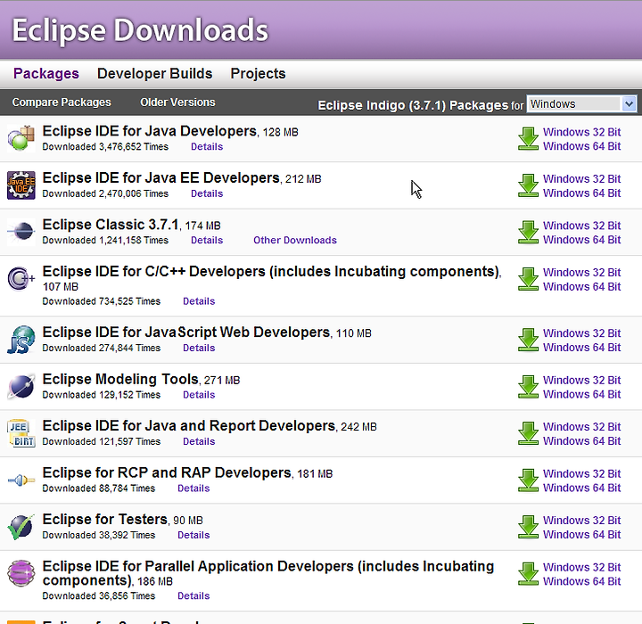The image size is (642, 624).
Task: Click the Eclipse Modeling Tools package icon
Action: click(x=21, y=386)
